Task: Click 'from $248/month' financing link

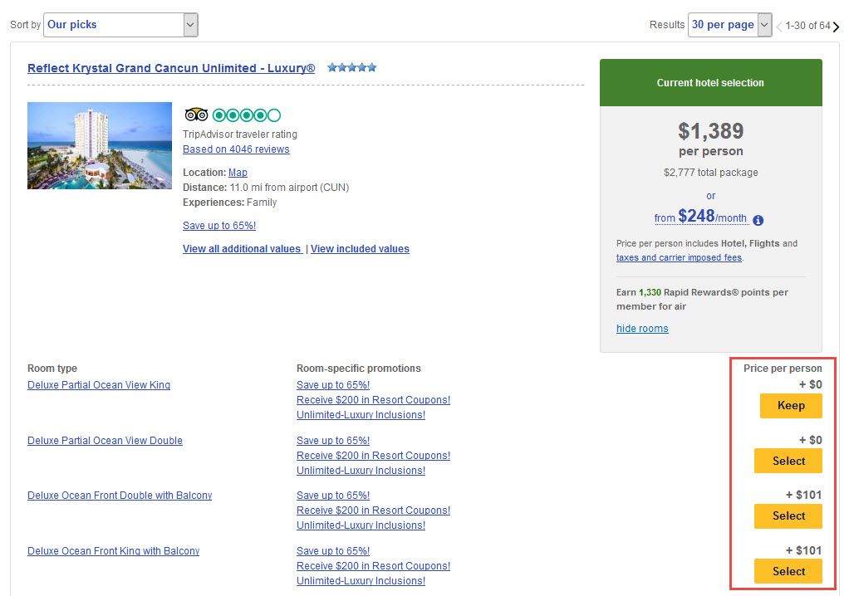Action: (x=700, y=217)
